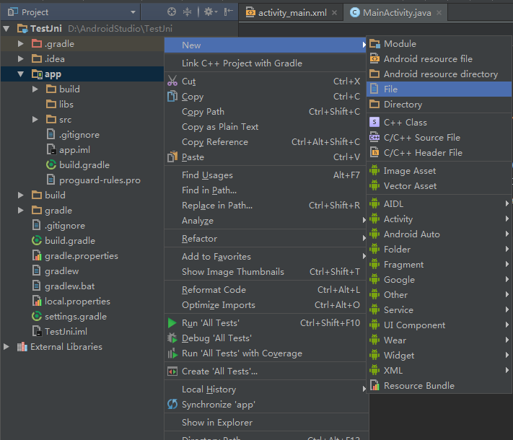
Task: Click the Image Asset Android icon entry
Action: coord(409,171)
